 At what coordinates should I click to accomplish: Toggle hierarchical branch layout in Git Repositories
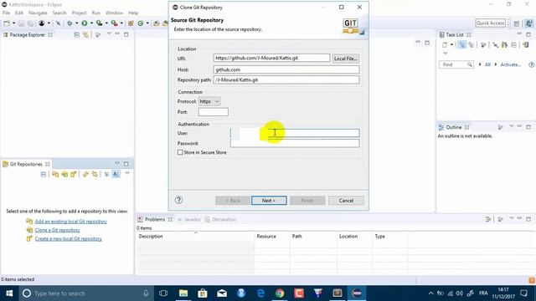click(x=106, y=175)
